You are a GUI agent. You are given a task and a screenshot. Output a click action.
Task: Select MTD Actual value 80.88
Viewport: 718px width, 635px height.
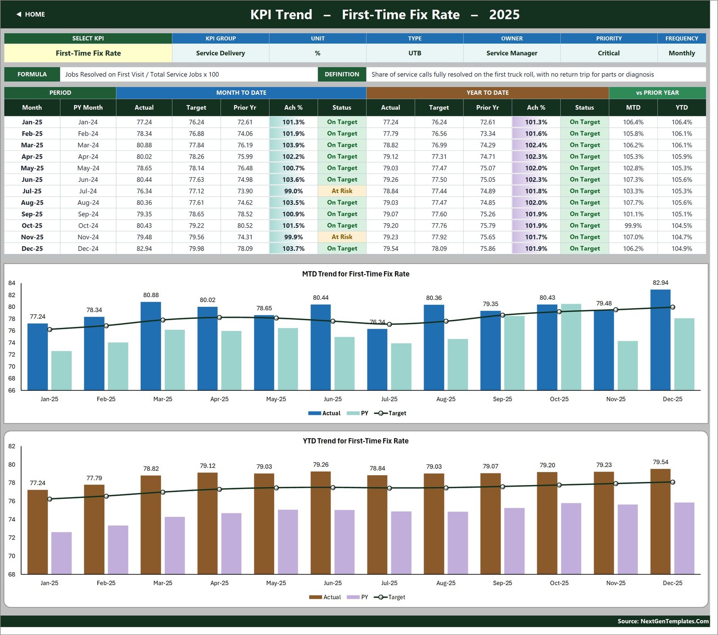pyautogui.click(x=144, y=145)
